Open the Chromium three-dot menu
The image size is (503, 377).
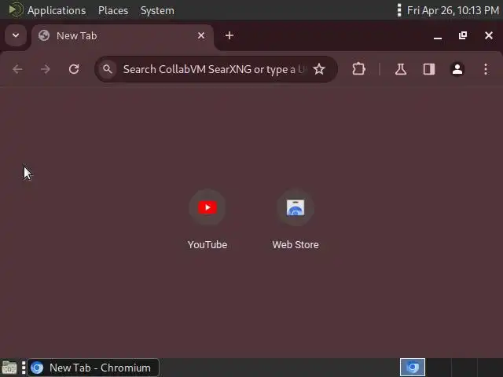486,69
